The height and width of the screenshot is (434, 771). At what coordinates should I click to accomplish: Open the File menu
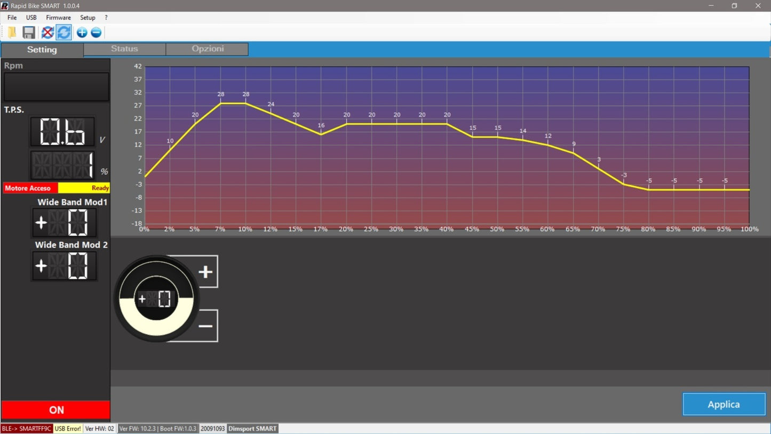coord(12,18)
